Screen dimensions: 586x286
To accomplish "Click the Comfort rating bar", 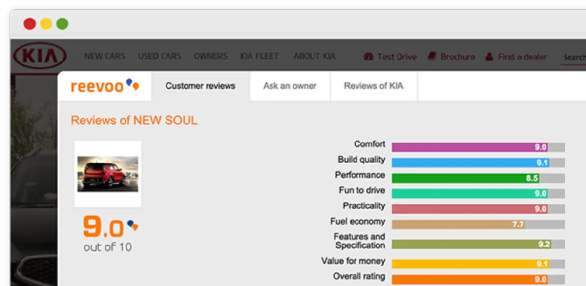I will (x=478, y=147).
